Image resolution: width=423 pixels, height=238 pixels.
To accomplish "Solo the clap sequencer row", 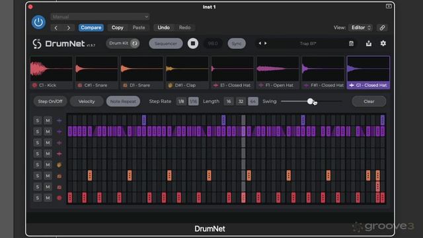I will pos(38,165).
